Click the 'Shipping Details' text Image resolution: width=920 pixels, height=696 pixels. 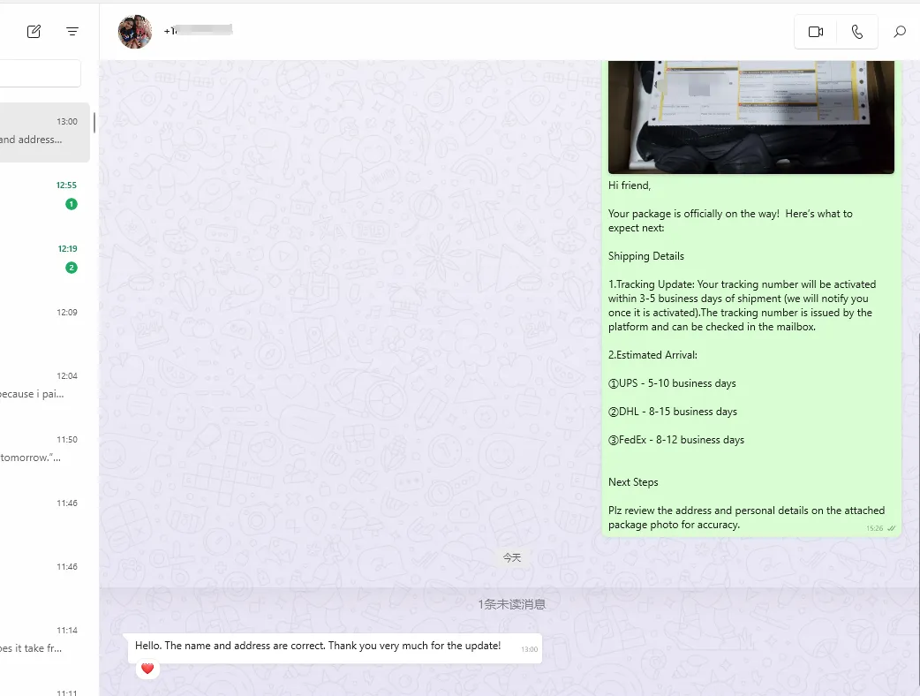(646, 256)
